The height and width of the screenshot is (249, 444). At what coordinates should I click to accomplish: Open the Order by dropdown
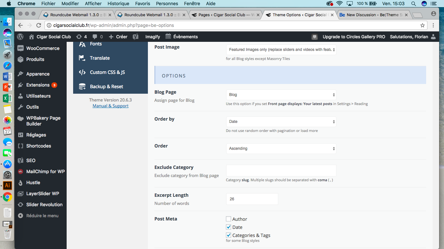point(281,122)
